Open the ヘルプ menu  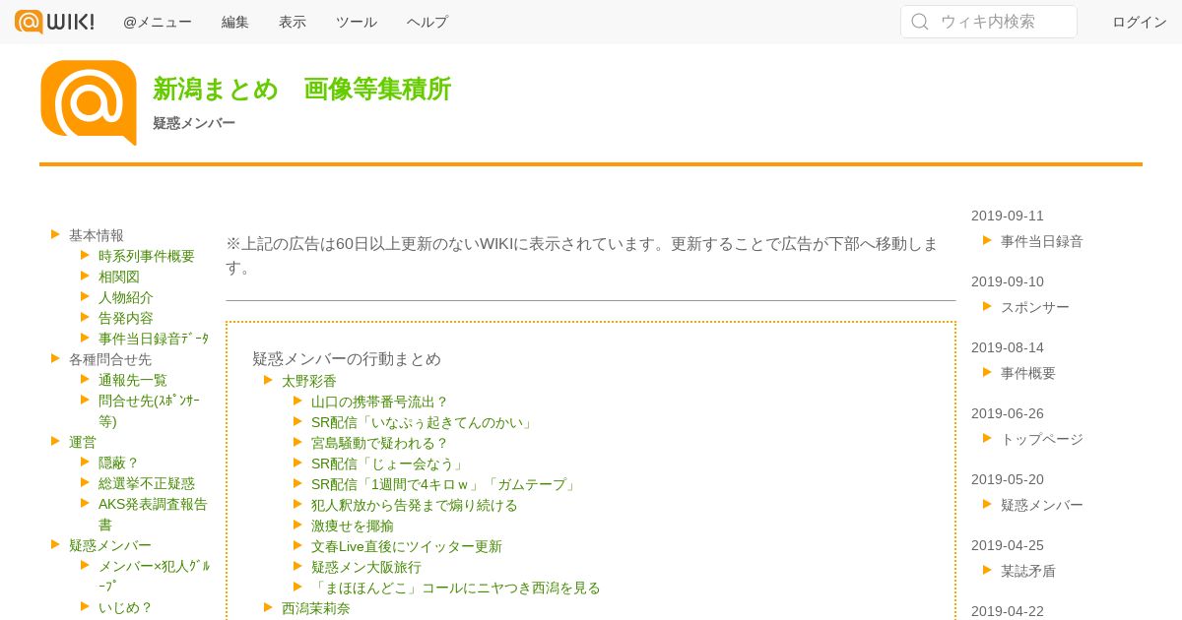tap(427, 22)
